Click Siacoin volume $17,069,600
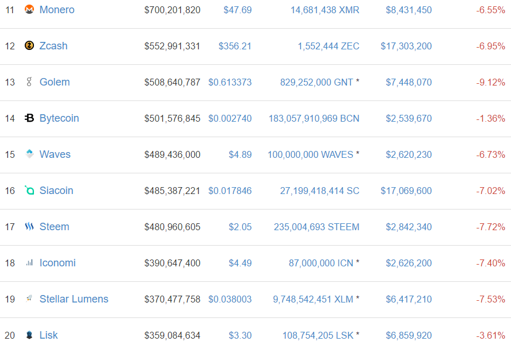The width and height of the screenshot is (511, 349). pyautogui.click(x=406, y=191)
